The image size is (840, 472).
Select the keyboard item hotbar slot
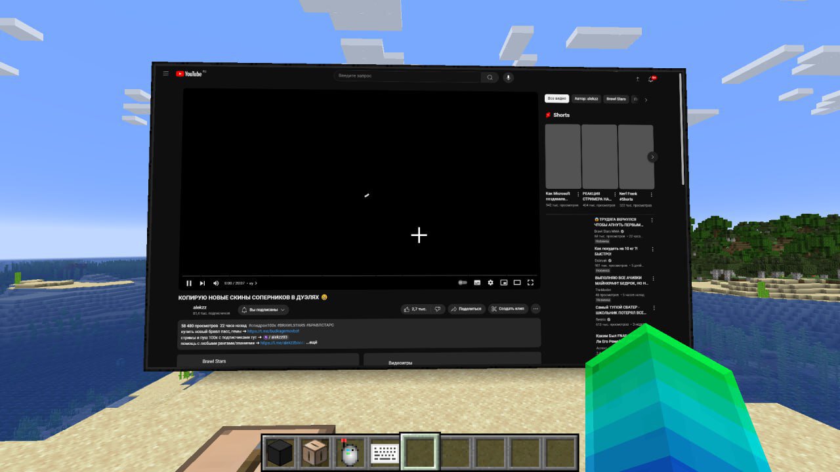(x=383, y=452)
